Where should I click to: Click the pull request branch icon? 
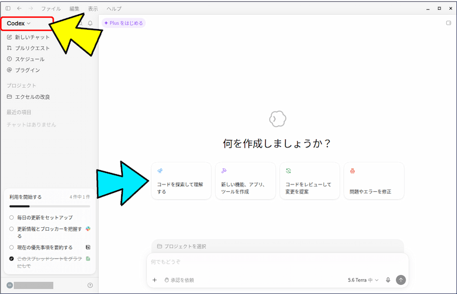pyautogui.click(x=9, y=48)
